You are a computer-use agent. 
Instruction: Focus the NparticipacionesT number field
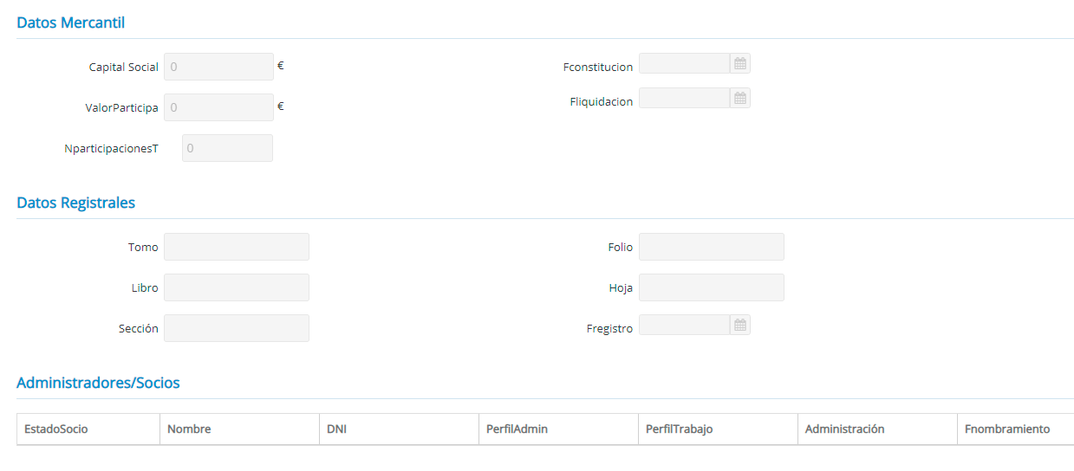pyautogui.click(x=227, y=148)
